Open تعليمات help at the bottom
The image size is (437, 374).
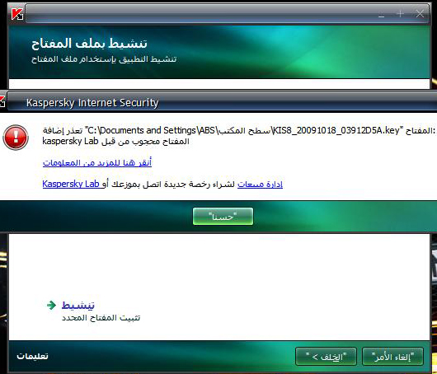[32, 356]
